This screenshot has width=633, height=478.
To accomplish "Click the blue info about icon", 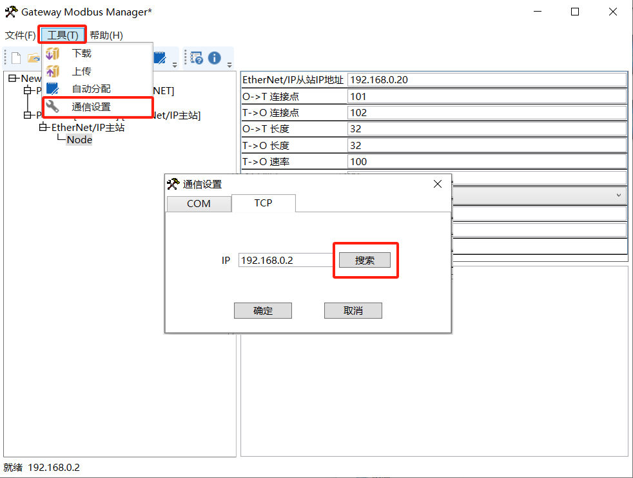I will [x=215, y=58].
